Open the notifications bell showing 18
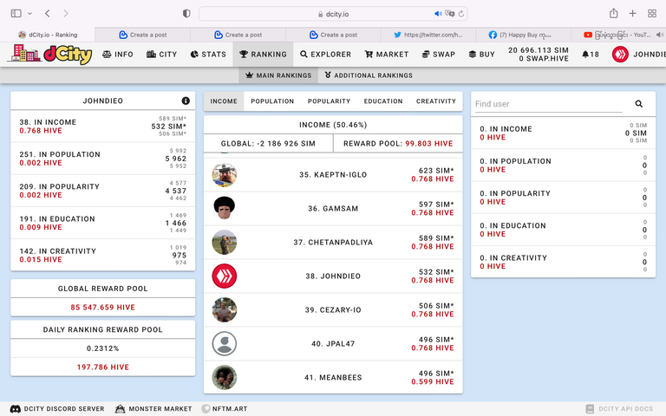666x416 pixels. click(591, 55)
